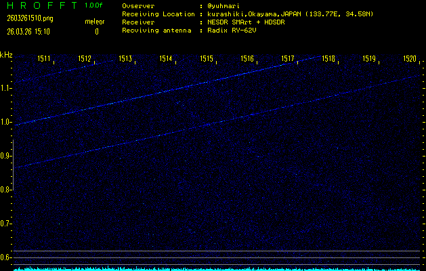
Task: Click the meteor count label
Action: coord(95,22)
